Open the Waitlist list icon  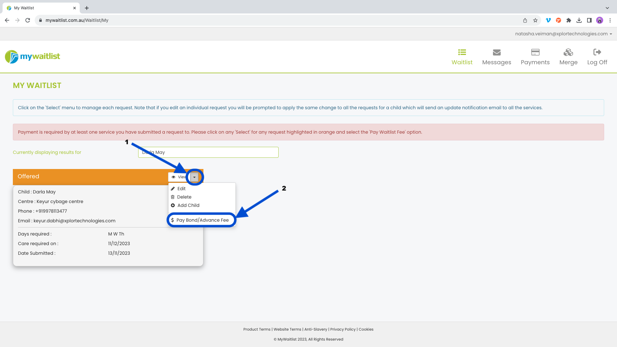462,52
